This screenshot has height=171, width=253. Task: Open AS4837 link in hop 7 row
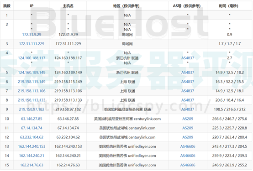coord(188,91)
